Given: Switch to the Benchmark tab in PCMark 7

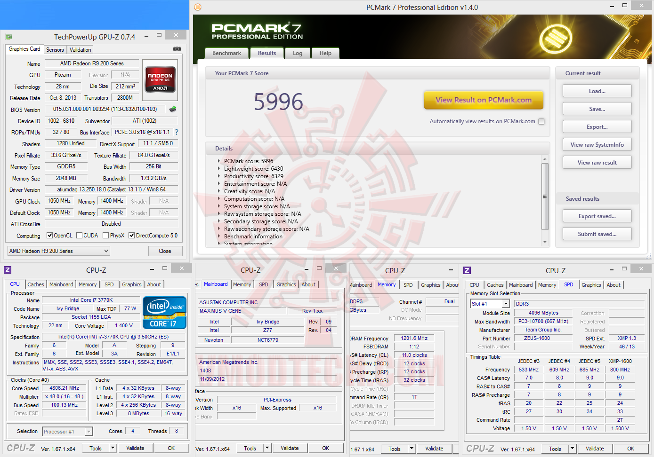Looking at the screenshot, I should 226,53.
